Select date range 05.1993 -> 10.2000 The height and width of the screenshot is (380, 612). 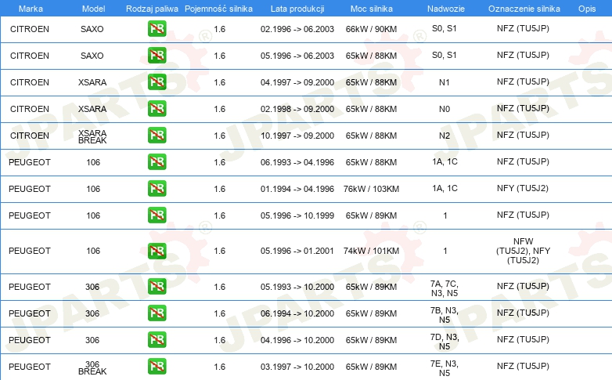coord(297,287)
